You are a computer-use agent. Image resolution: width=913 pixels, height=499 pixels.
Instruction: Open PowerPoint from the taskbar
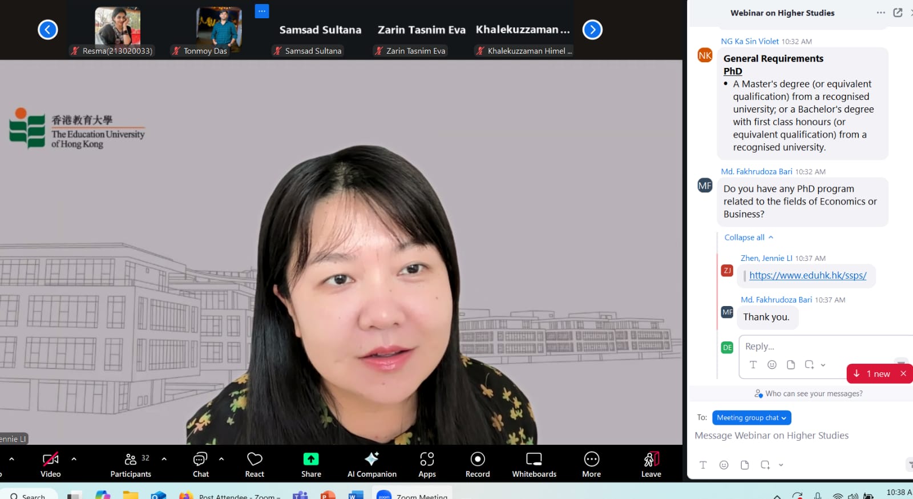pos(328,495)
